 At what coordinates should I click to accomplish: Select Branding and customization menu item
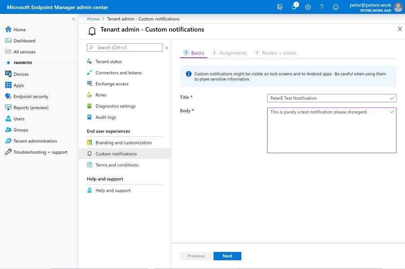123,143
